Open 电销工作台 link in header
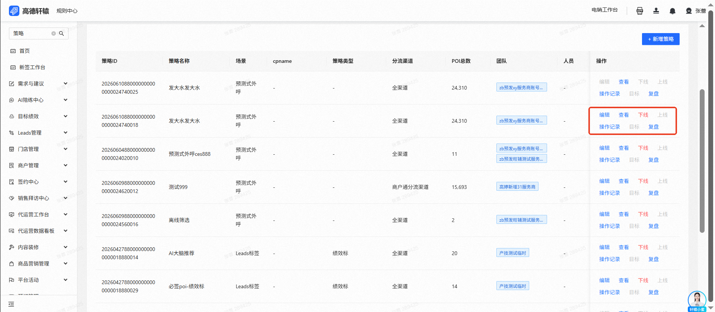 (x=604, y=10)
